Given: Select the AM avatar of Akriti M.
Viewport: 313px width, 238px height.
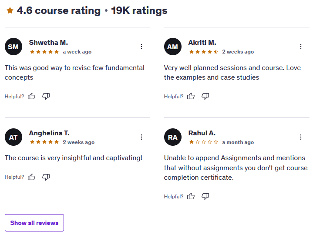Looking at the screenshot, I should point(173,47).
